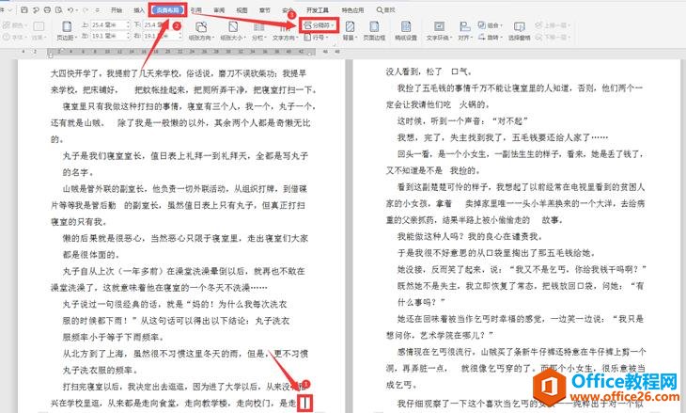Screen dimensions: 686x413
Task: Open the 引用 (References) tab
Action: pyautogui.click(x=196, y=10)
